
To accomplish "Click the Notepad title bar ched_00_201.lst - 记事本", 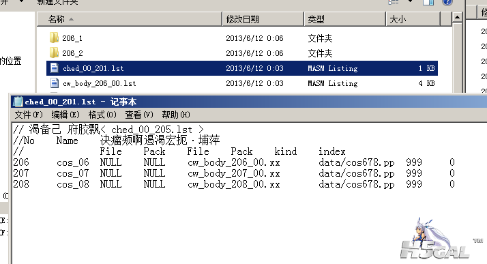I will pos(248,102).
